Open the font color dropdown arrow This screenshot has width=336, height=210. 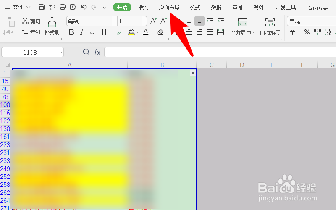[x=152, y=32]
